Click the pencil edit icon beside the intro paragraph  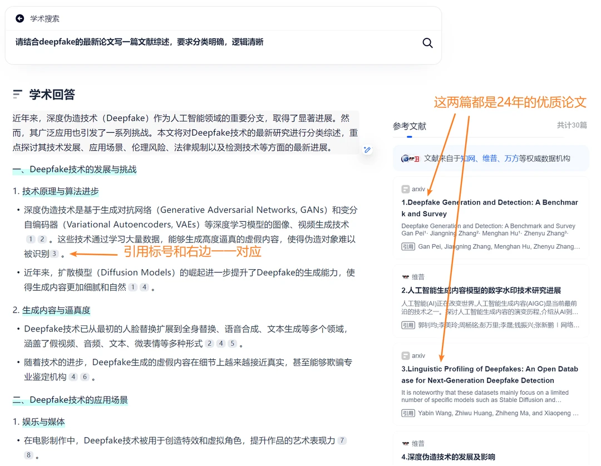(367, 150)
